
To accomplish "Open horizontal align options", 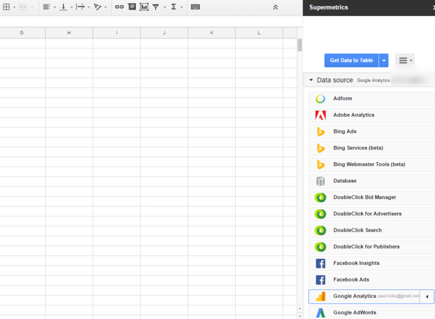I will click(x=46, y=7).
